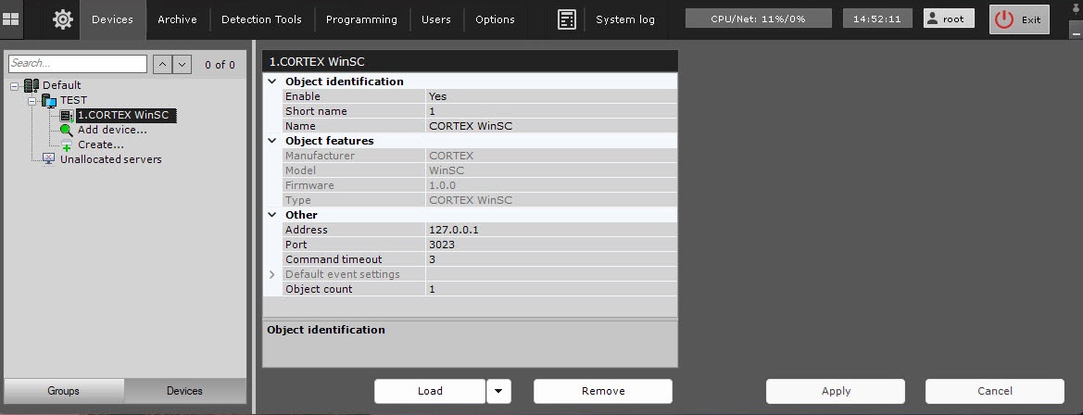Select the Unallocated servers monitor icon
The image size is (1083, 415).
click(x=48, y=159)
